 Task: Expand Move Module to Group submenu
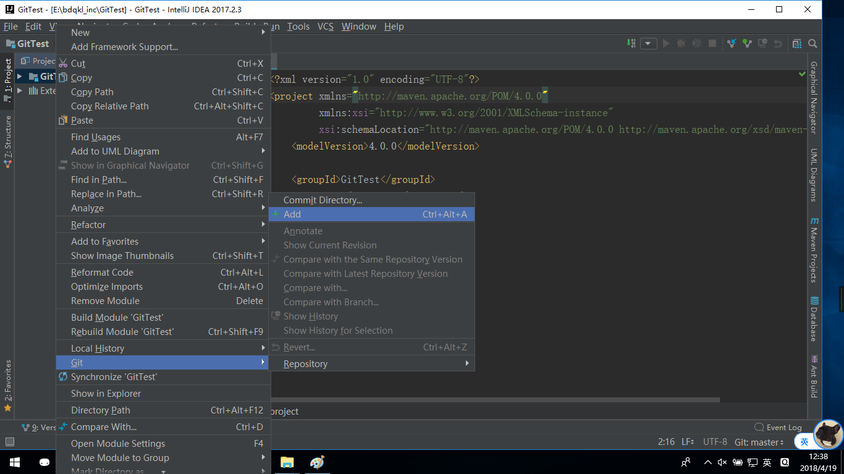pos(163,457)
